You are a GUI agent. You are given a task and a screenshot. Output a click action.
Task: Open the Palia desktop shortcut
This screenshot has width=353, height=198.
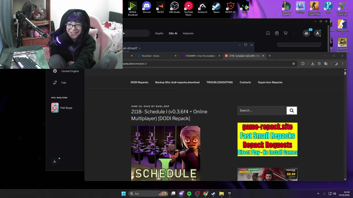[x=328, y=8]
